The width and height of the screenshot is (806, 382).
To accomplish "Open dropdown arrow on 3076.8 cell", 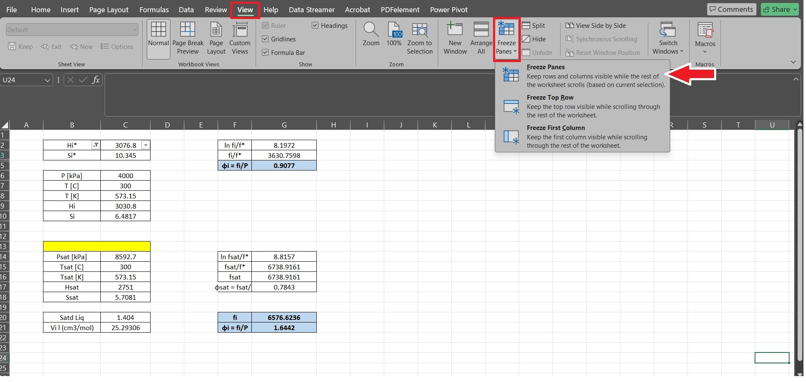I will point(146,145).
